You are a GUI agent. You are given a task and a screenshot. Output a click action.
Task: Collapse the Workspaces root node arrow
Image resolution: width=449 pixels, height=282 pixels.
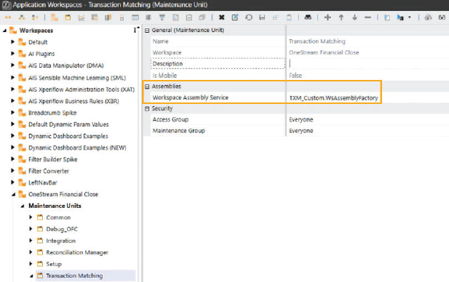[x=4, y=31]
